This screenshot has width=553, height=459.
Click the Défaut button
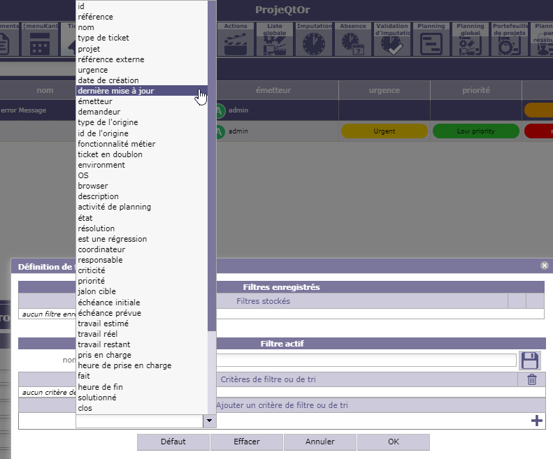point(173,442)
